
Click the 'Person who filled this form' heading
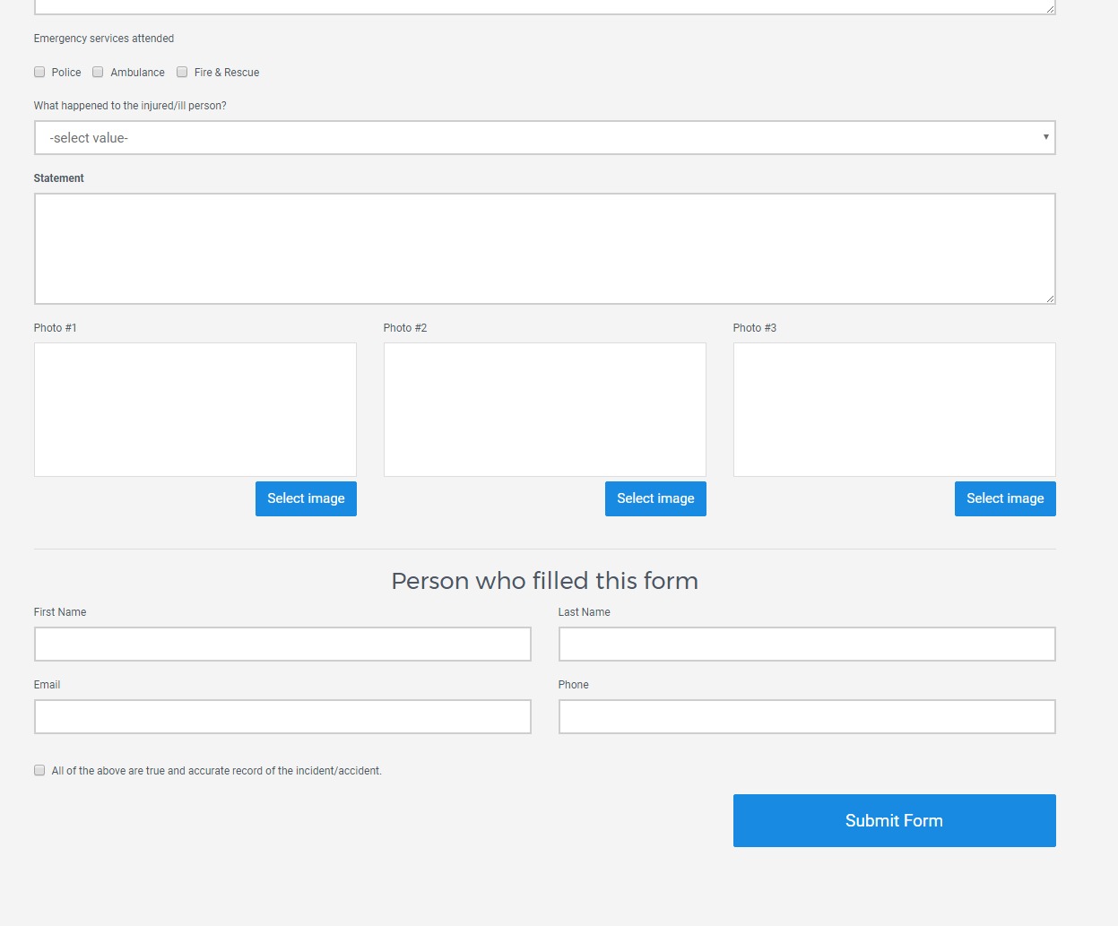tap(544, 581)
